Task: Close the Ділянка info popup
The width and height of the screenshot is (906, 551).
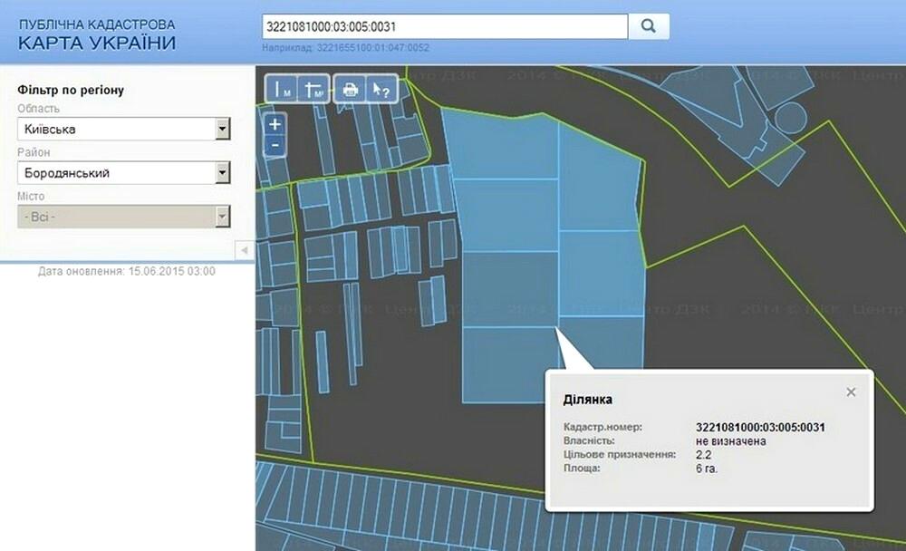Action: click(x=851, y=392)
